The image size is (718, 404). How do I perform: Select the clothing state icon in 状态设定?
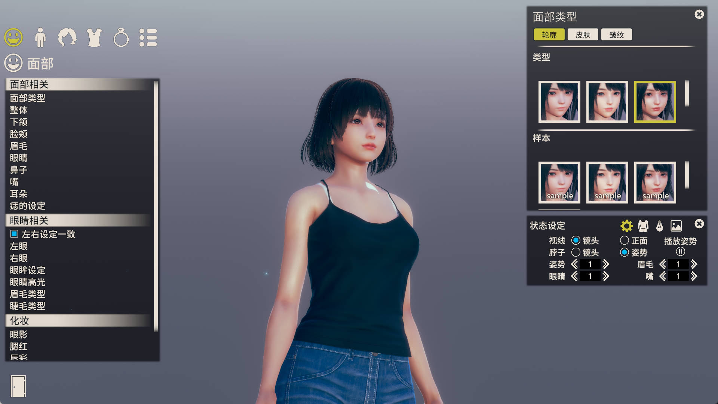[x=642, y=226]
